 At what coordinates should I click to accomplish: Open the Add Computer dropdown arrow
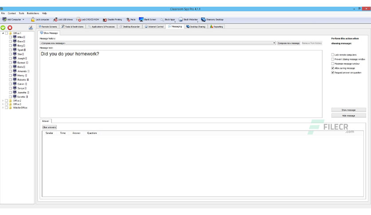point(24,20)
